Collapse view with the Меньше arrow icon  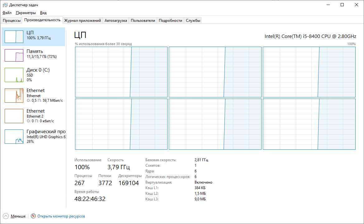(6, 216)
